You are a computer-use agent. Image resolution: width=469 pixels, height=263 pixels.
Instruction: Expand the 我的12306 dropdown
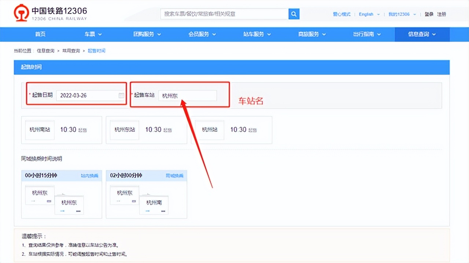402,14
